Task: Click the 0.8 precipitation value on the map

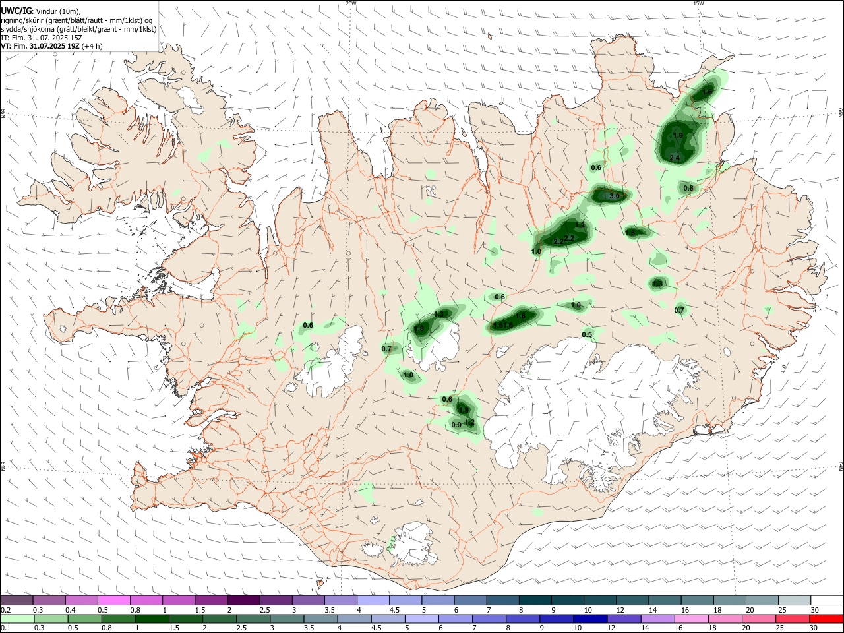Action: tap(688, 188)
